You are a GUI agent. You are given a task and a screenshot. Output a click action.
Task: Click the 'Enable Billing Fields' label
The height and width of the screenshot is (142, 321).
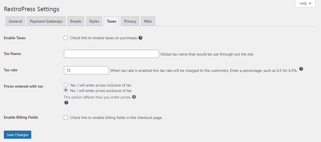tap(21, 118)
